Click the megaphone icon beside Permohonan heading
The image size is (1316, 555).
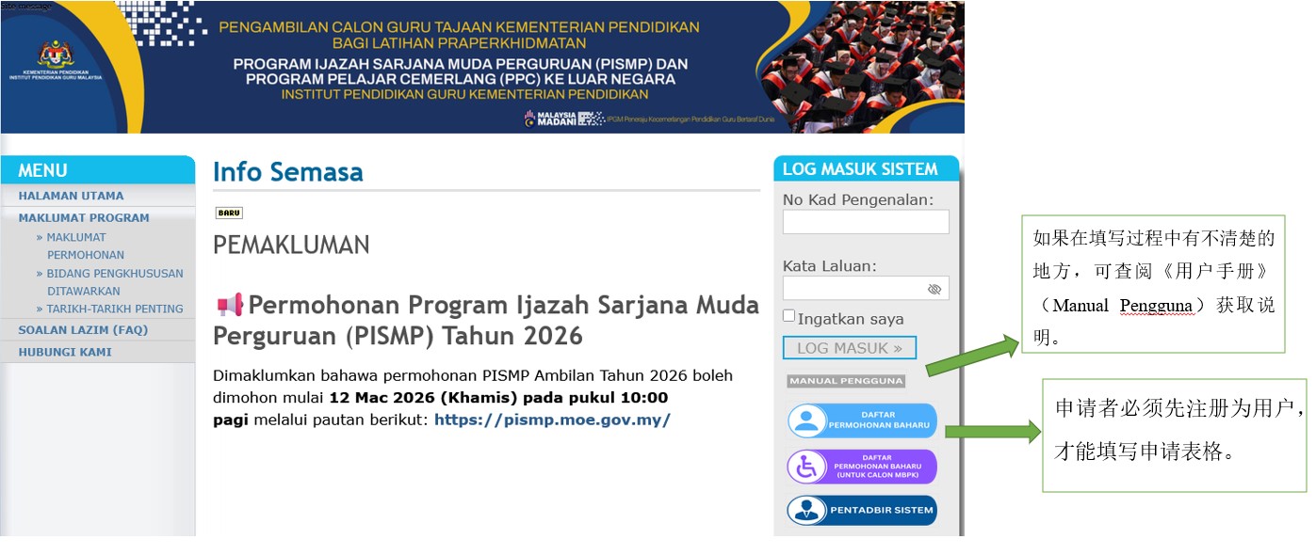(x=229, y=305)
